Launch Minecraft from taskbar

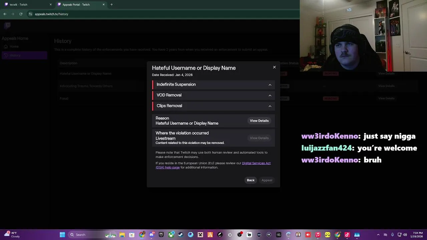(x=200, y=235)
